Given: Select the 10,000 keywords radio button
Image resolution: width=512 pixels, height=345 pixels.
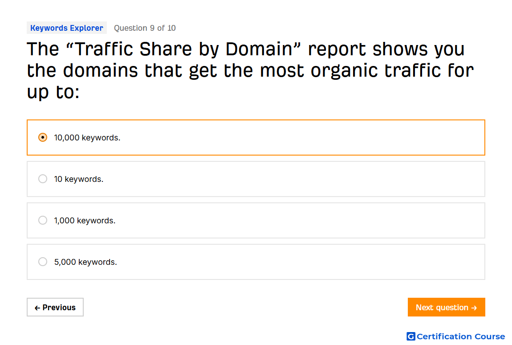Looking at the screenshot, I should (42, 137).
